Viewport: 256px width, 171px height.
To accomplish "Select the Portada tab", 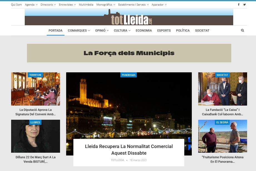I will (56, 30).
